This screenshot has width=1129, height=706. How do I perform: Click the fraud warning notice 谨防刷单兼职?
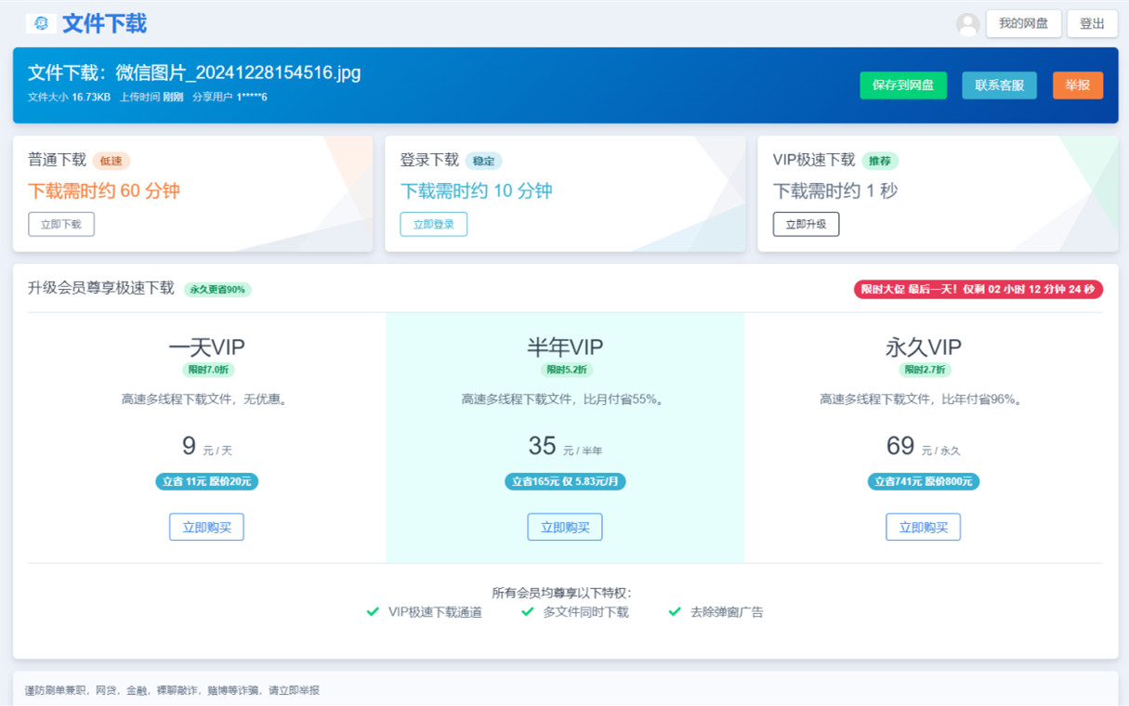click(172, 690)
